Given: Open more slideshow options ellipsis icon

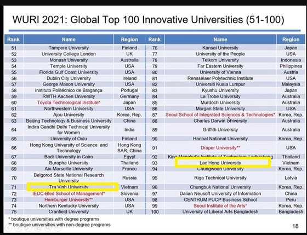Looking at the screenshot, I should click(58, 228).
